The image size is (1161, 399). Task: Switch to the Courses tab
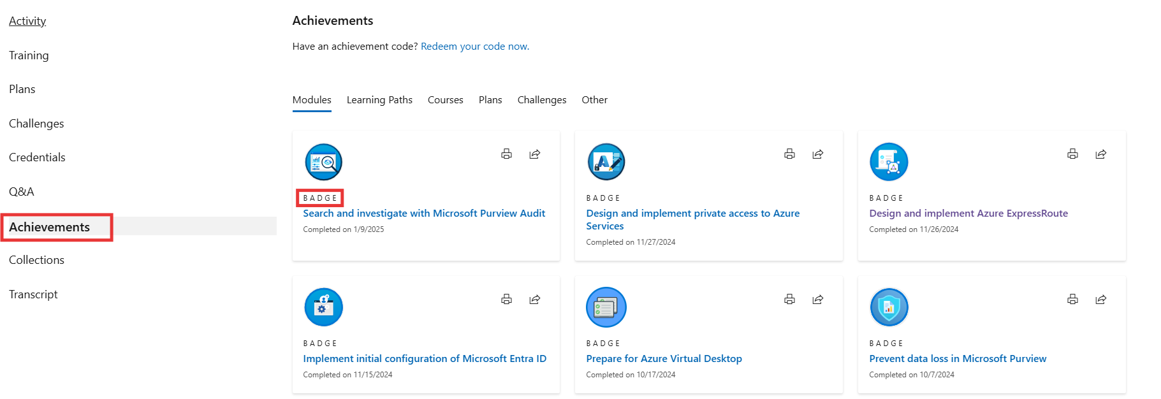(446, 100)
